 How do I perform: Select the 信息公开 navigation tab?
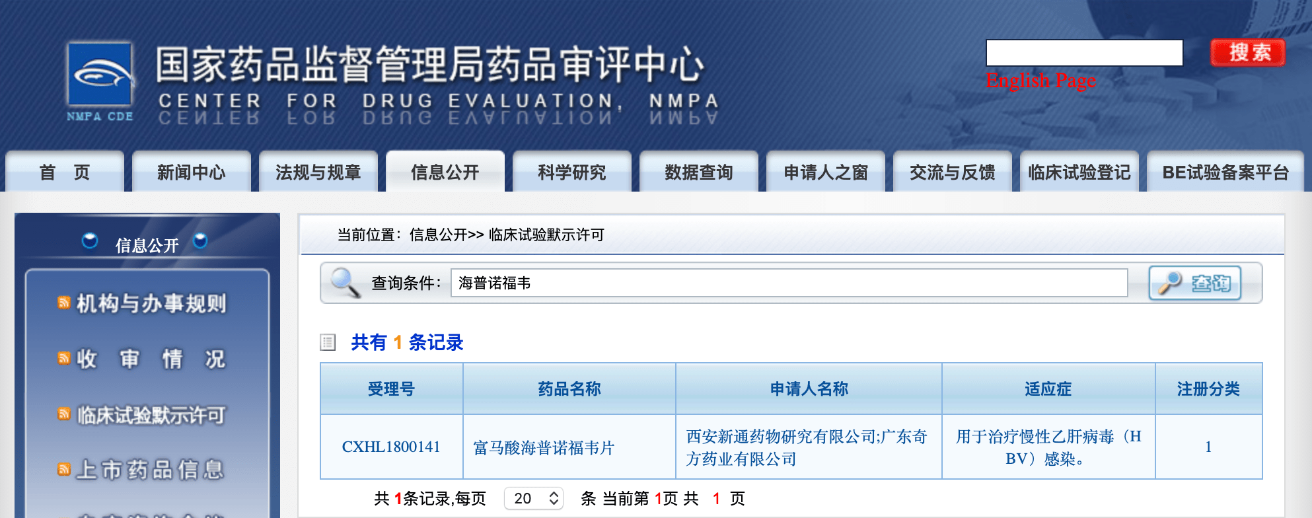pos(445,172)
